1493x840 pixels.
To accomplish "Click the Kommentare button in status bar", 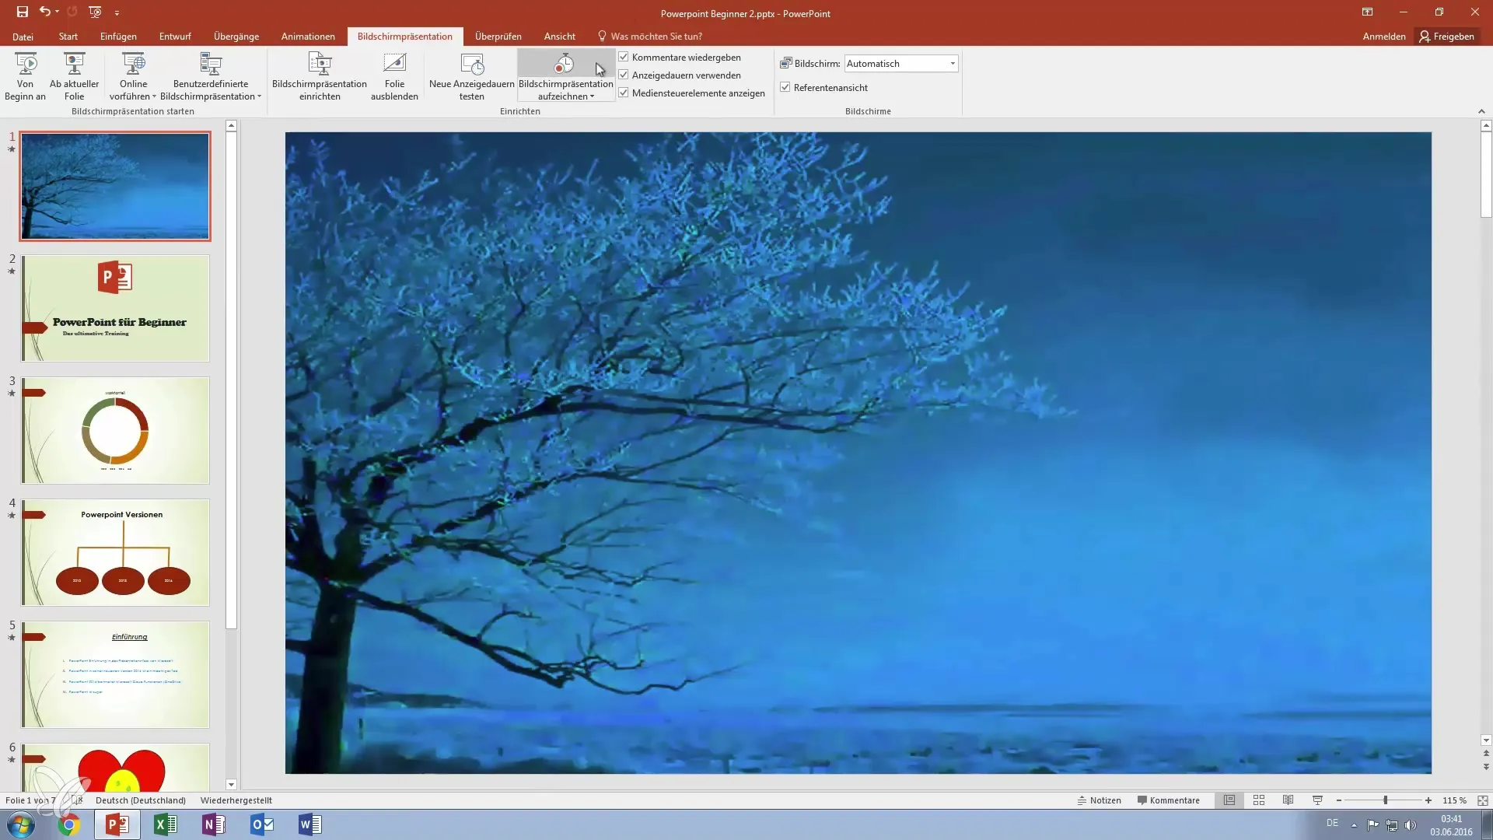I will click(x=1168, y=800).
